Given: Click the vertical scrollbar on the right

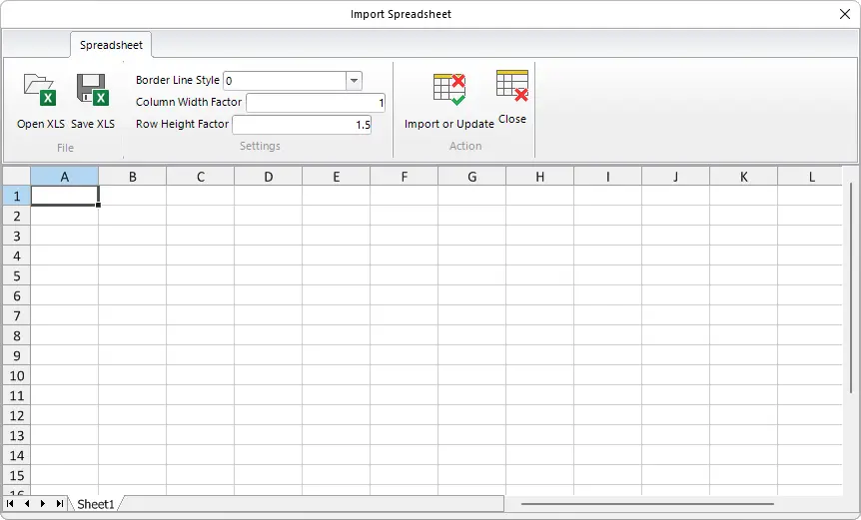Looking at the screenshot, I should [x=851, y=287].
